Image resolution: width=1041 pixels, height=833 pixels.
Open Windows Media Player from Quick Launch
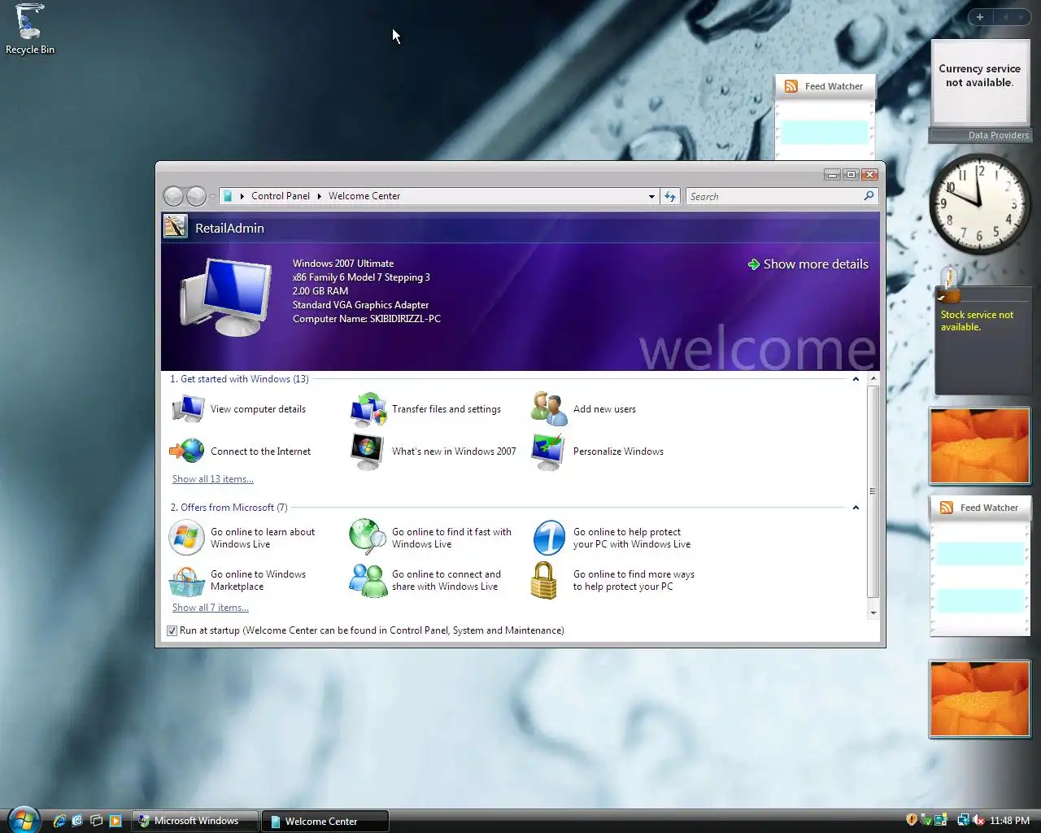115,821
